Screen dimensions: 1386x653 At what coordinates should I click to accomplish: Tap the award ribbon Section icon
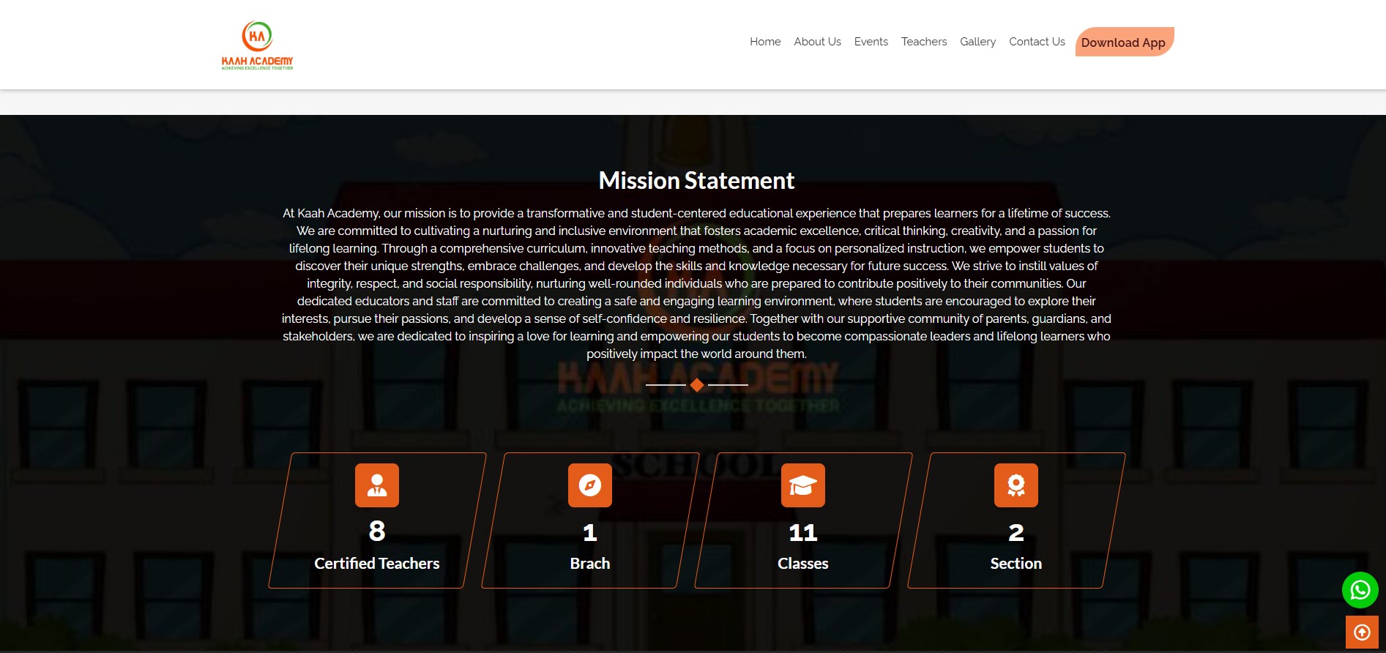pos(1016,485)
